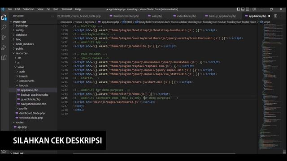Toggle primary side bar layout icon
The image size is (287, 161).
[238, 9]
